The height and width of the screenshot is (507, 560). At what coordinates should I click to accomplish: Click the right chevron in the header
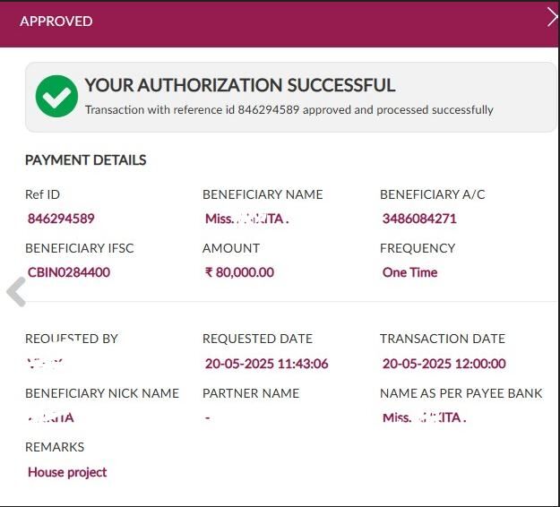coord(552,17)
